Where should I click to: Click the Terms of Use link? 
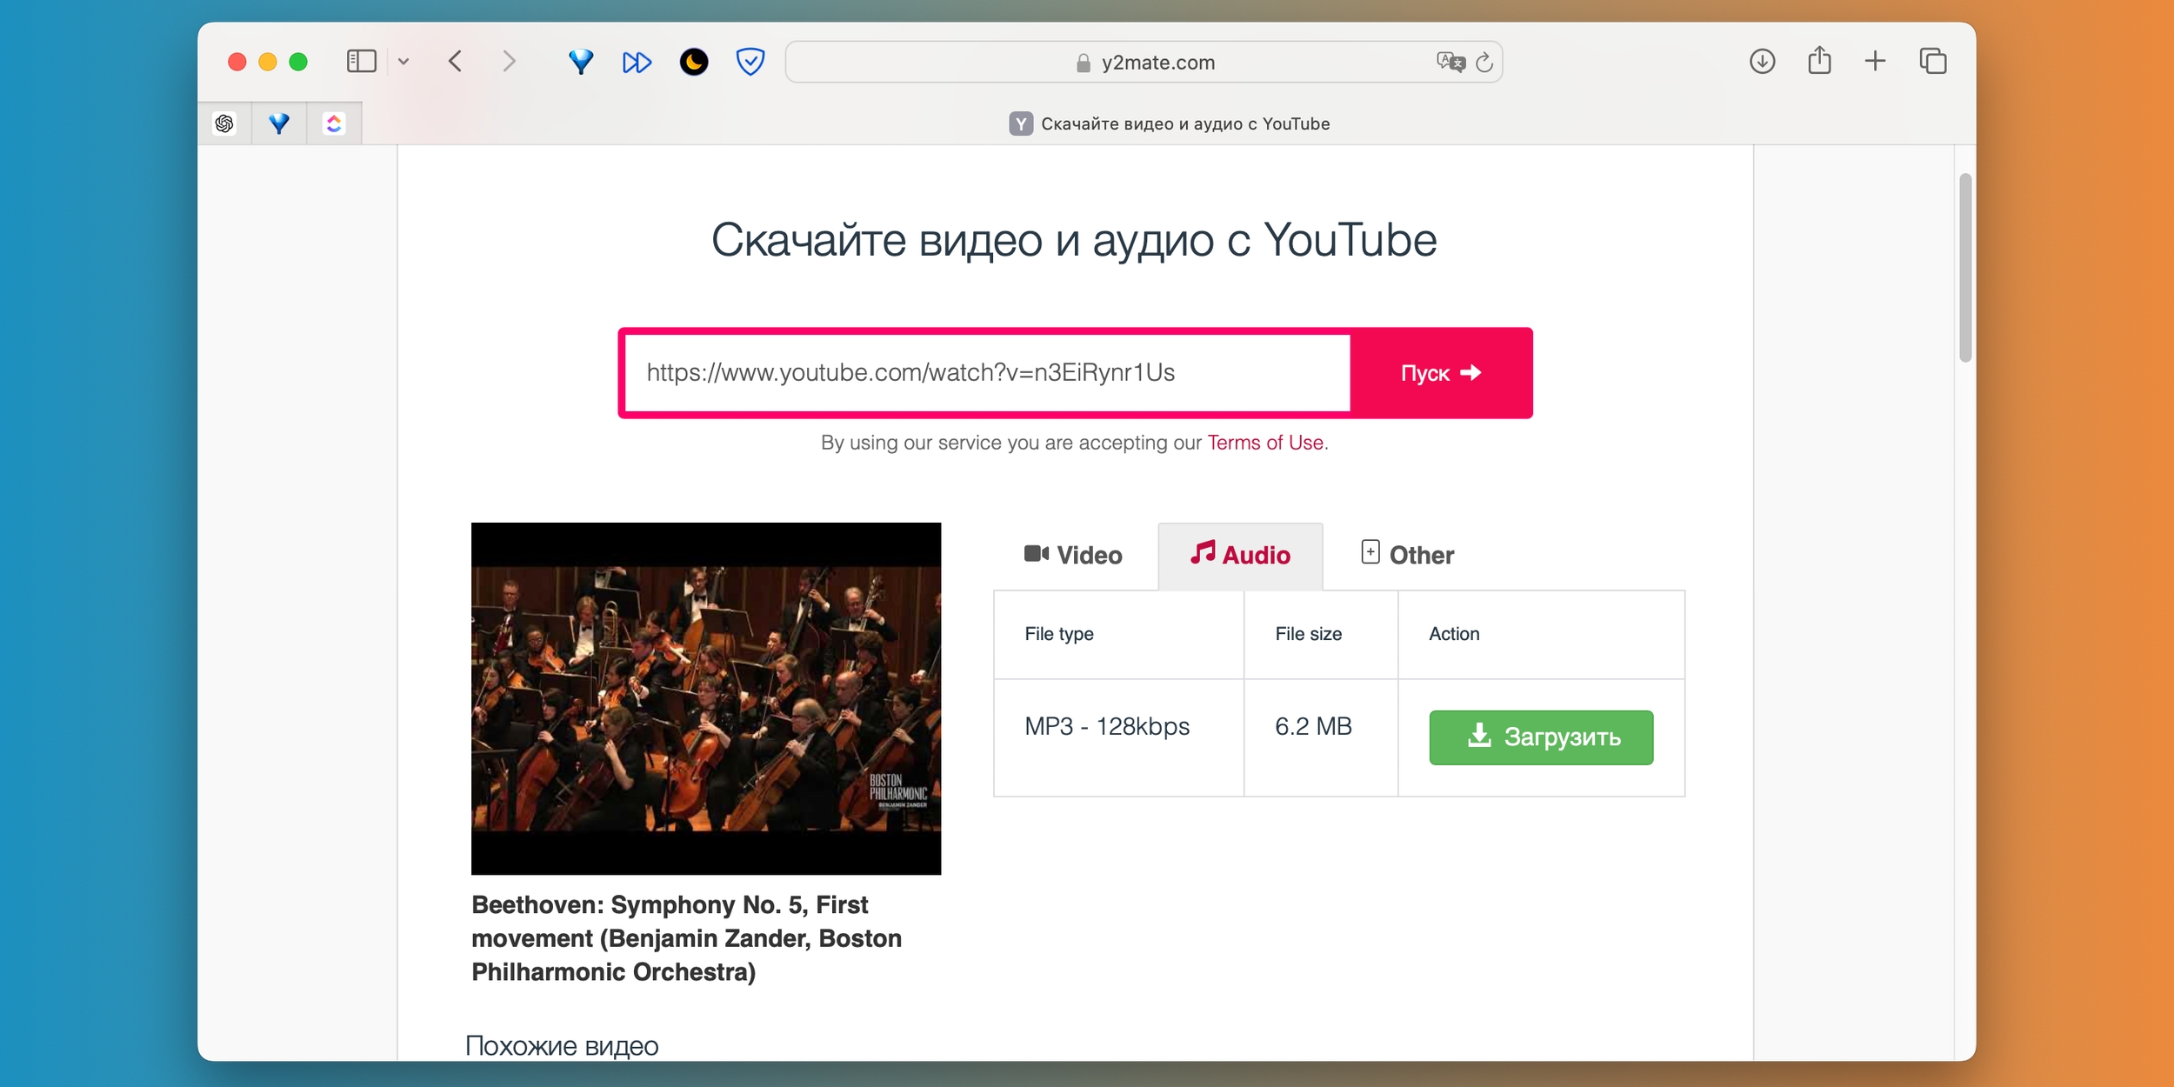(x=1263, y=441)
